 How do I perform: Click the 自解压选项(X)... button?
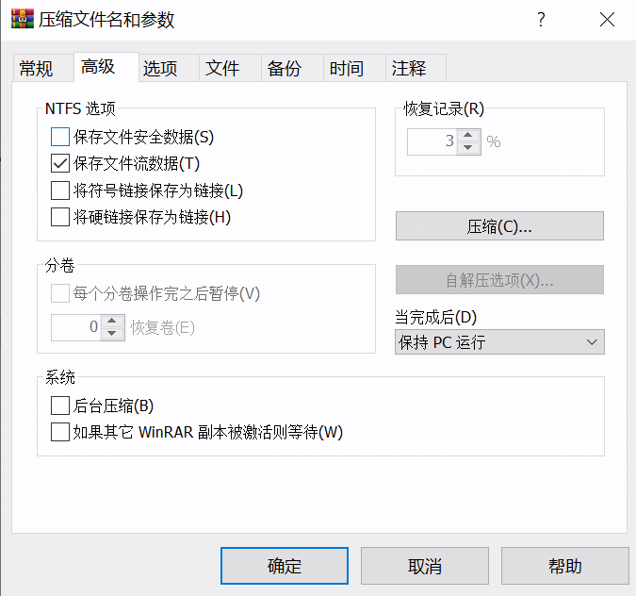(x=499, y=280)
